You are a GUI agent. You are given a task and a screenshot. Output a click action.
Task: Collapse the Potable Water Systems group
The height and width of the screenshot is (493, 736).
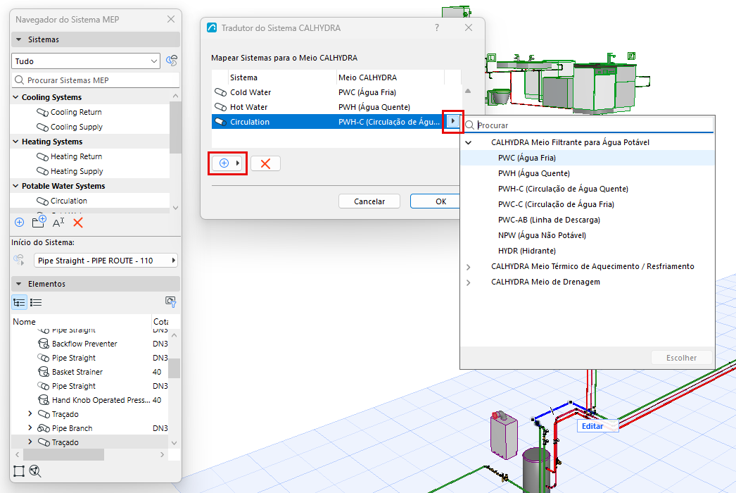click(x=15, y=186)
